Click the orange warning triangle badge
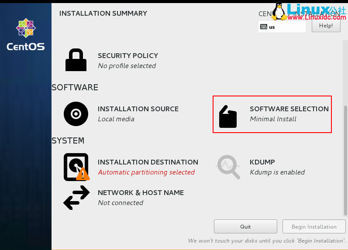Image resolution: width=348 pixels, height=250 pixels. (x=83, y=175)
